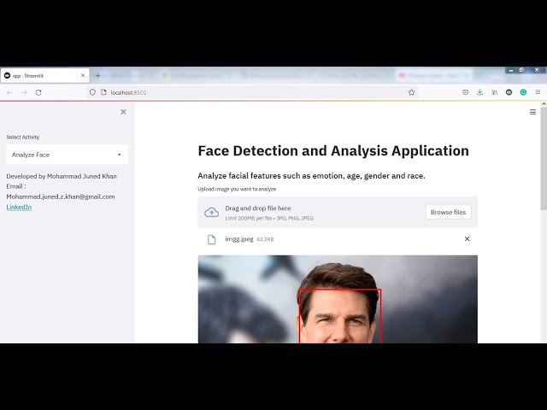Bookmark this page with star icon

[412, 92]
